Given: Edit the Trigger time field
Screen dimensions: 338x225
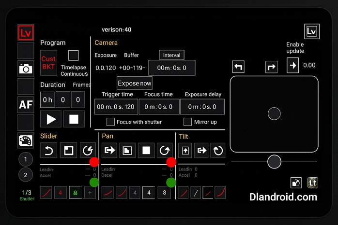Looking at the screenshot, I should coord(116,107).
